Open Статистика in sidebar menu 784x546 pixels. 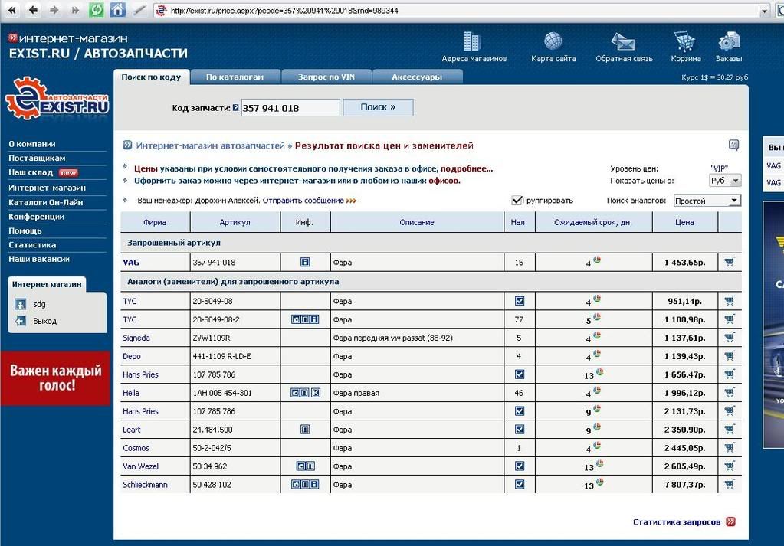pos(32,245)
